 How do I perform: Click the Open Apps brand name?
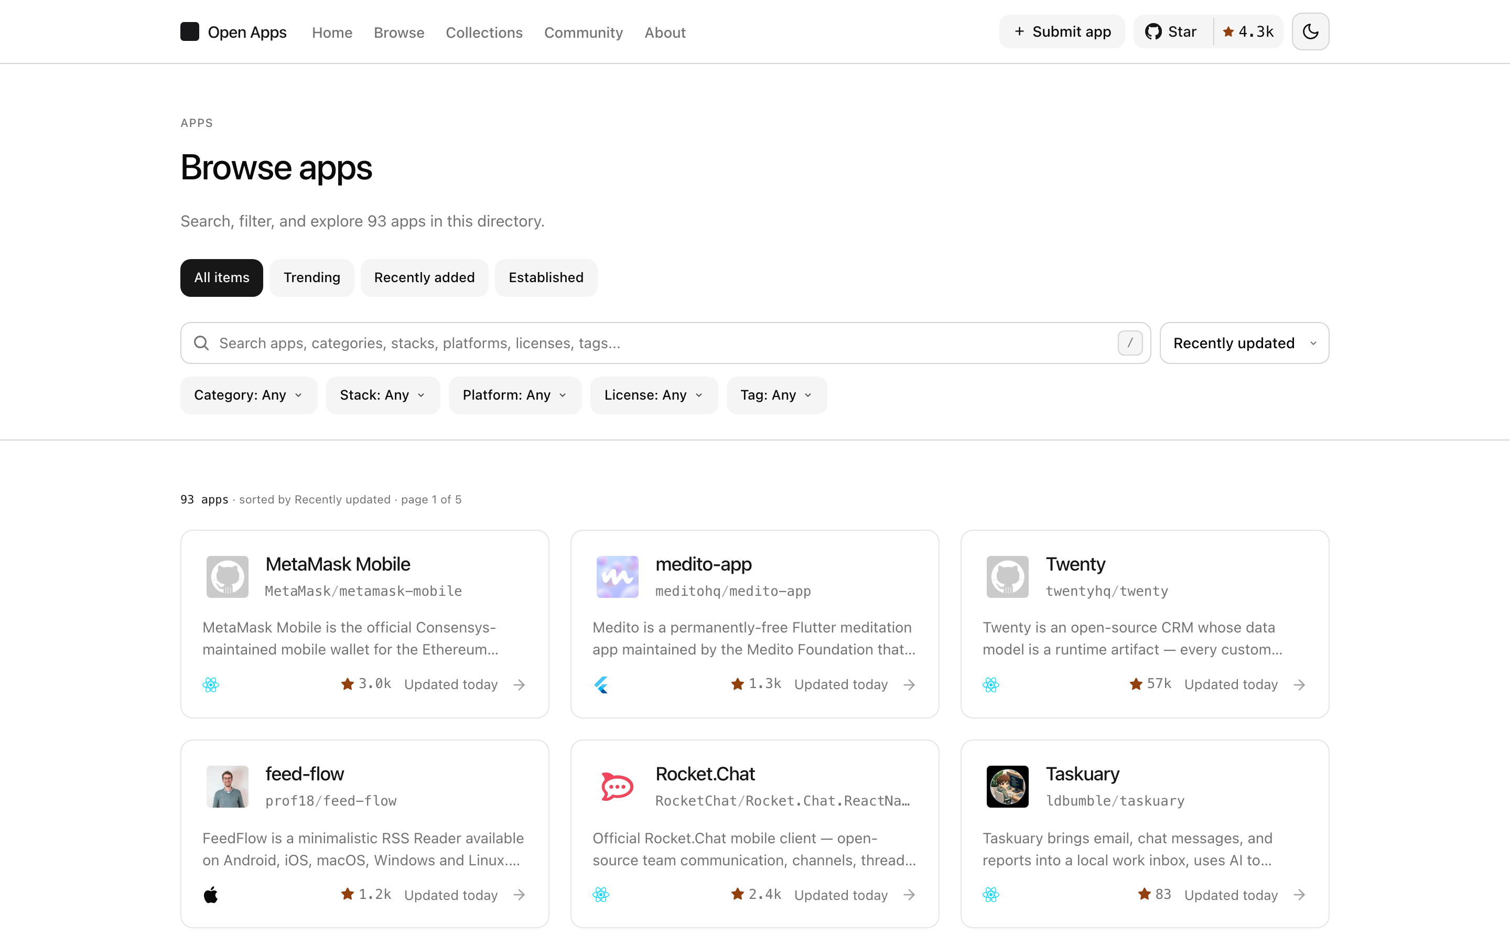pyautogui.click(x=247, y=33)
